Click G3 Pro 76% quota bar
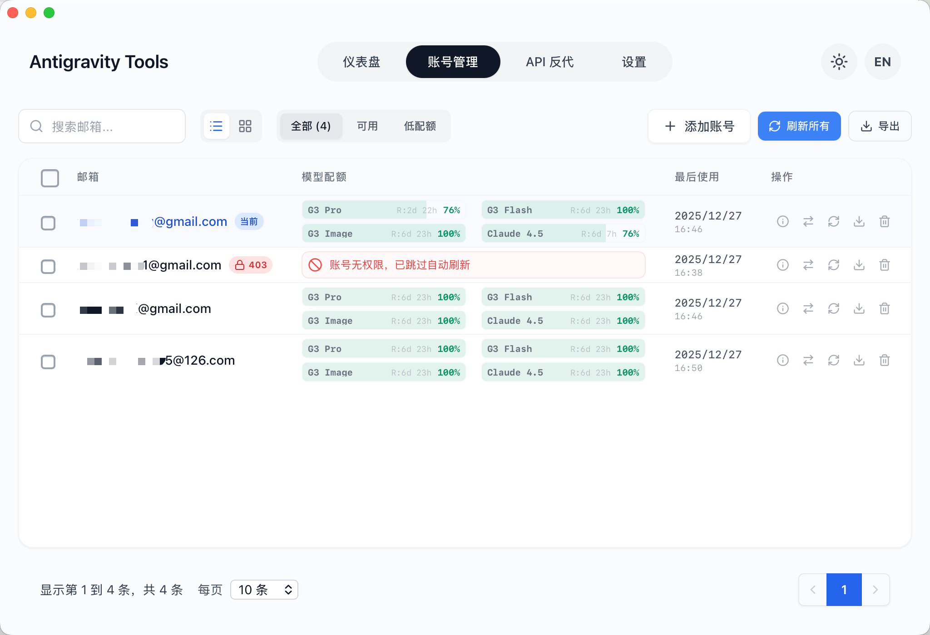The height and width of the screenshot is (635, 930). coord(384,210)
